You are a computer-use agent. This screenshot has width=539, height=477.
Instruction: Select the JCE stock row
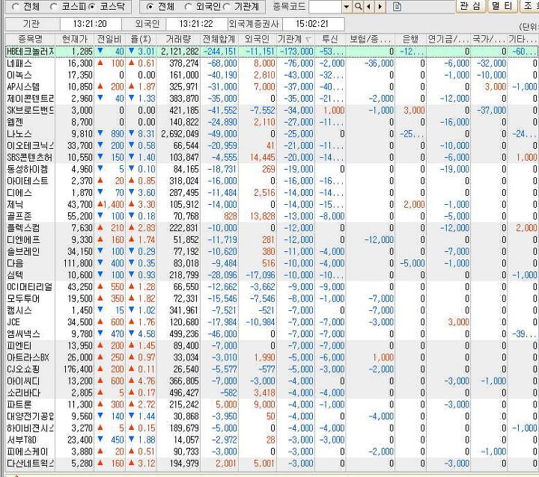pos(272,322)
